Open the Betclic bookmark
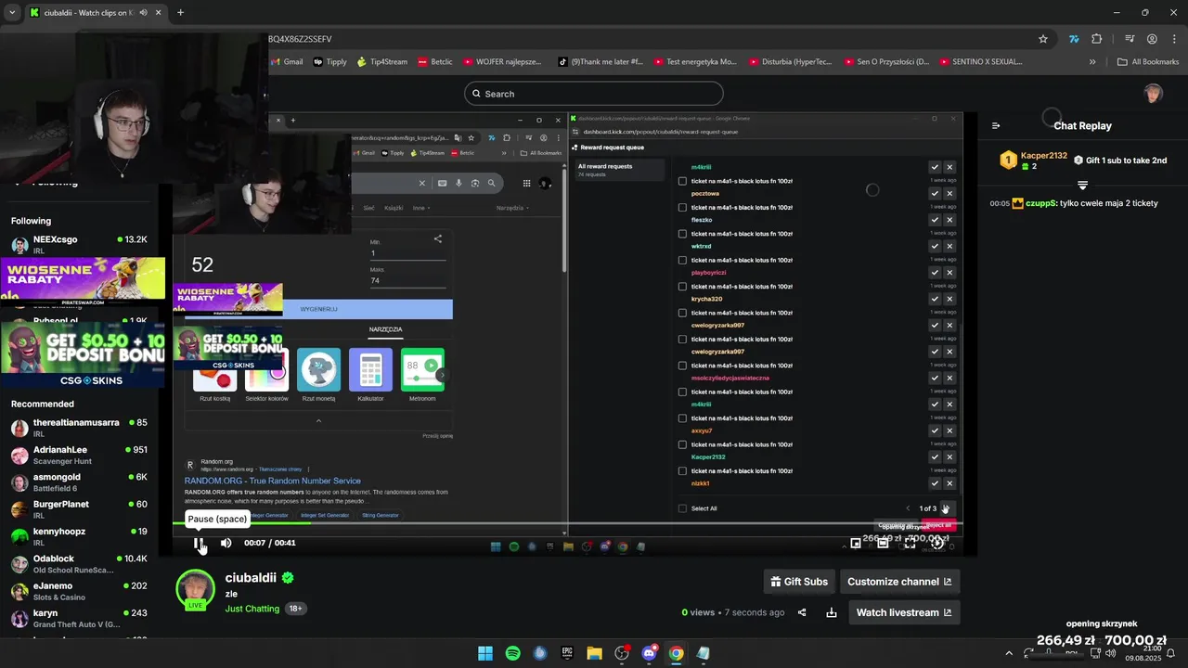 click(x=435, y=62)
